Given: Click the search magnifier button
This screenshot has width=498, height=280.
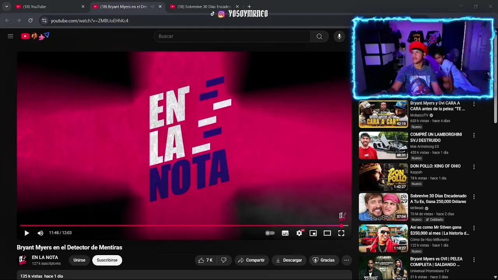Looking at the screenshot, I should pyautogui.click(x=319, y=36).
